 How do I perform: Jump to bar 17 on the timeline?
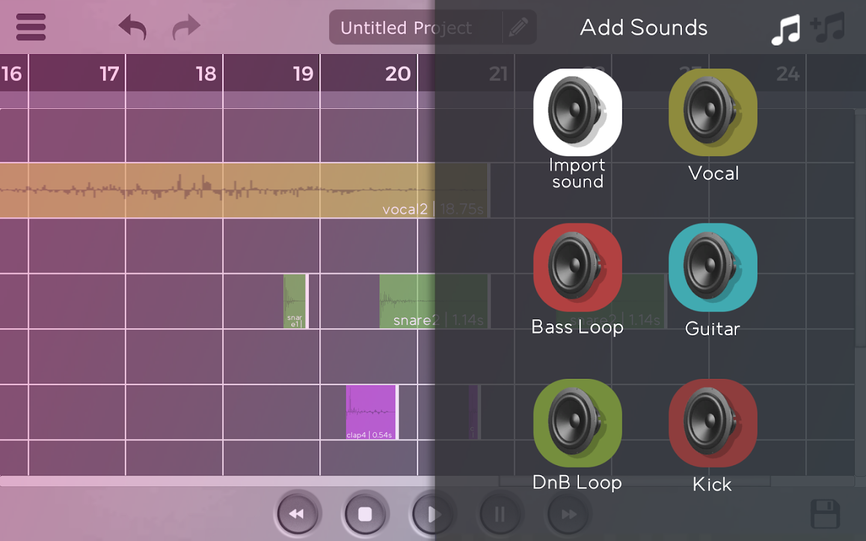coord(109,73)
